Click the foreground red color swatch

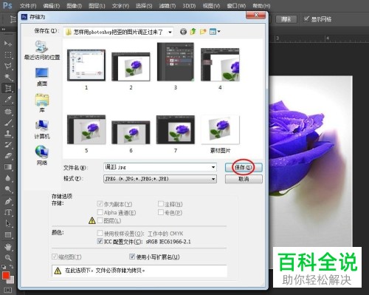click(6, 275)
